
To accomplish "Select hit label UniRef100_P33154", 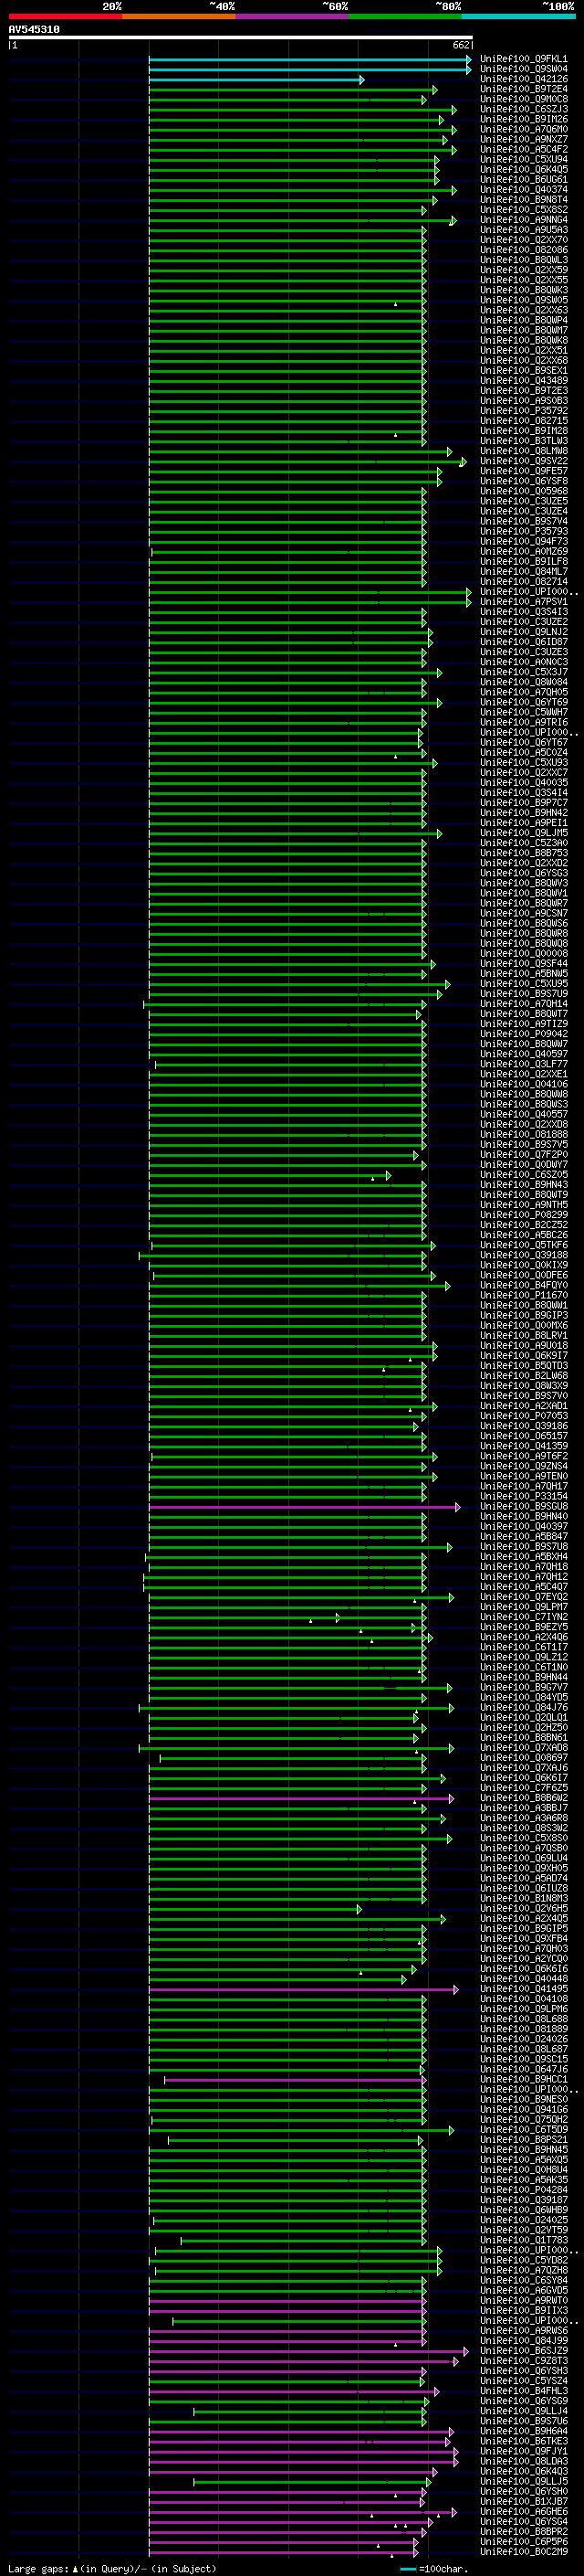I will [x=523, y=1497].
